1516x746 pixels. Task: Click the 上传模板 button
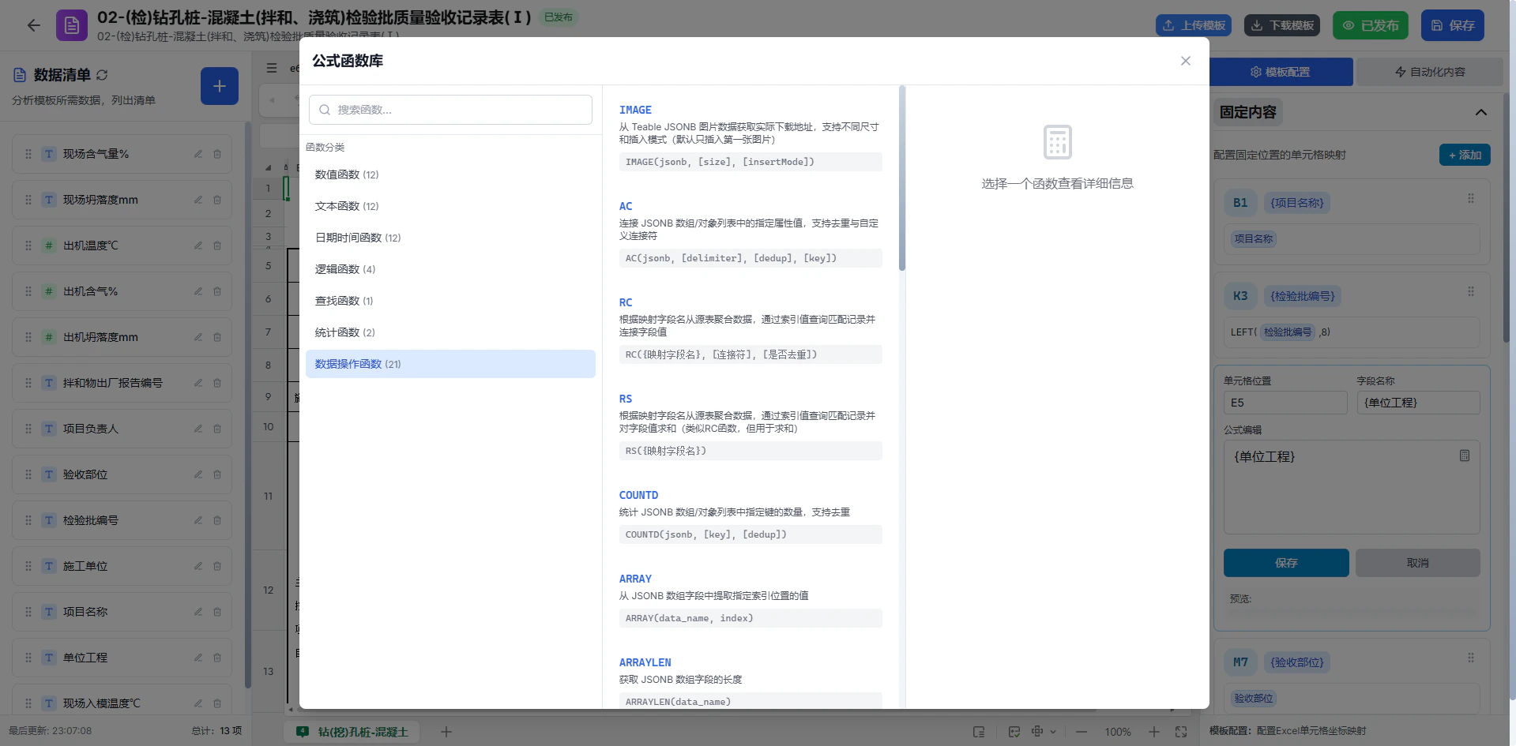pyautogui.click(x=1194, y=25)
